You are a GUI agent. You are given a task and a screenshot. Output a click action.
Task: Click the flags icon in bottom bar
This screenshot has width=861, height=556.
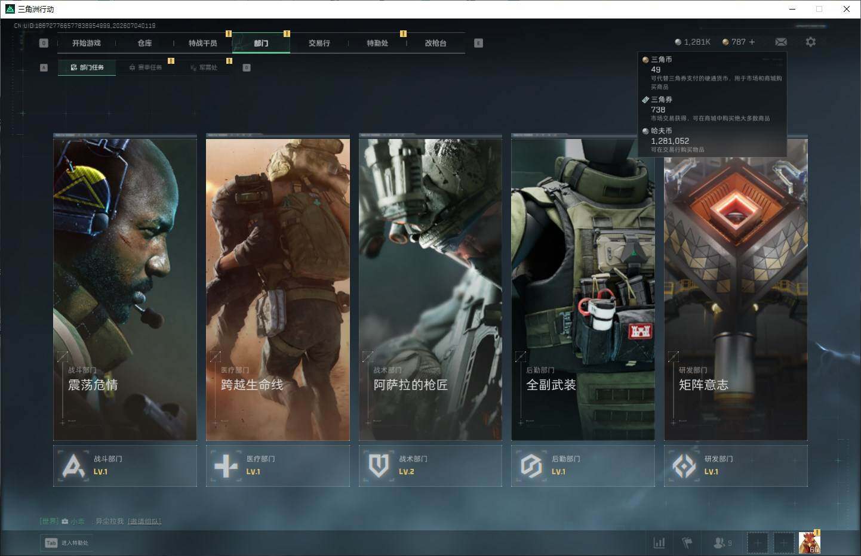click(687, 543)
